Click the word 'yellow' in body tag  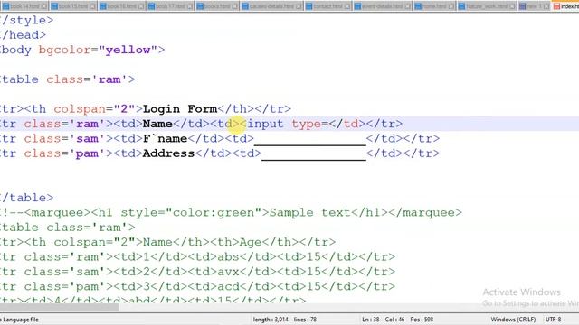click(128, 50)
